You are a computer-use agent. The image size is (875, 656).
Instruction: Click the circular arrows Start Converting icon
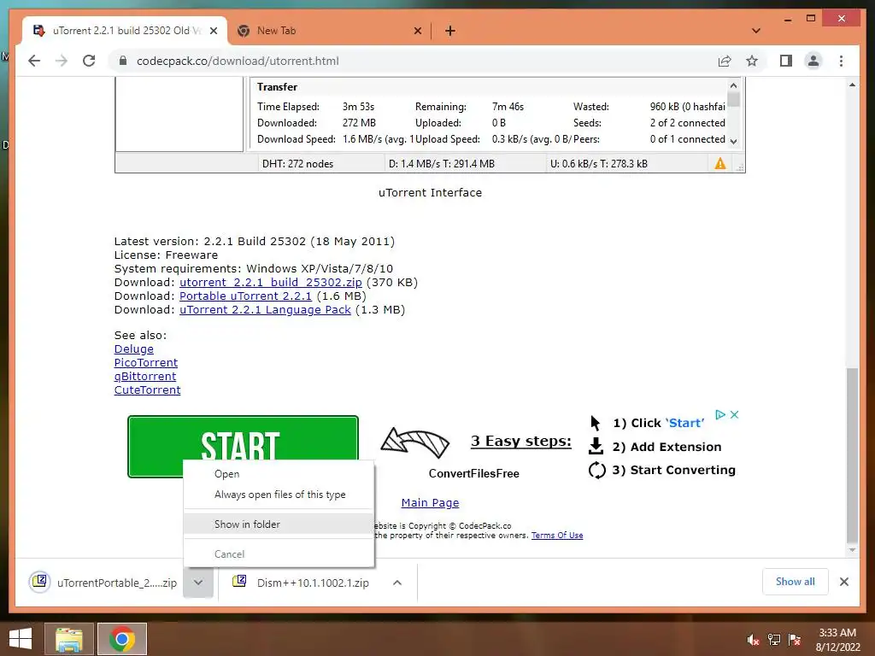coord(596,471)
